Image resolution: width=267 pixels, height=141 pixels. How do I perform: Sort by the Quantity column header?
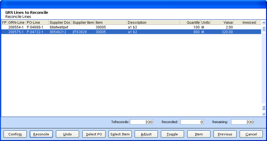[x=190, y=22]
